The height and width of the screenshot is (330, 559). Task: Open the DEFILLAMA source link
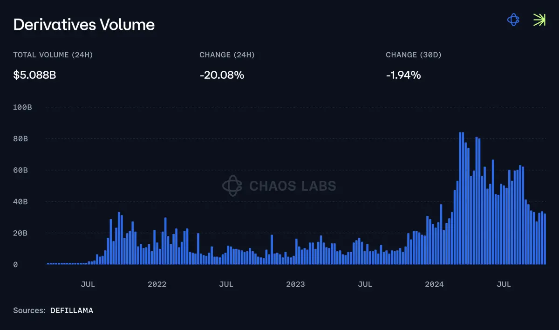pos(72,310)
